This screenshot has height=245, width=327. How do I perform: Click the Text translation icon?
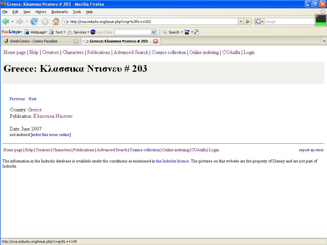coord(51,32)
